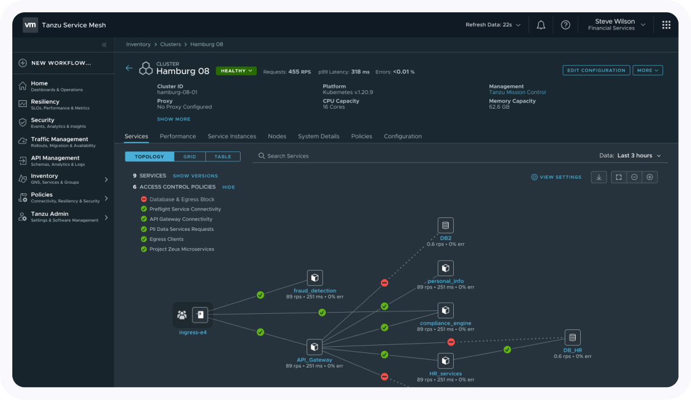Start a NEW WORKFLOW
This screenshot has width=691, height=400.
pos(55,63)
